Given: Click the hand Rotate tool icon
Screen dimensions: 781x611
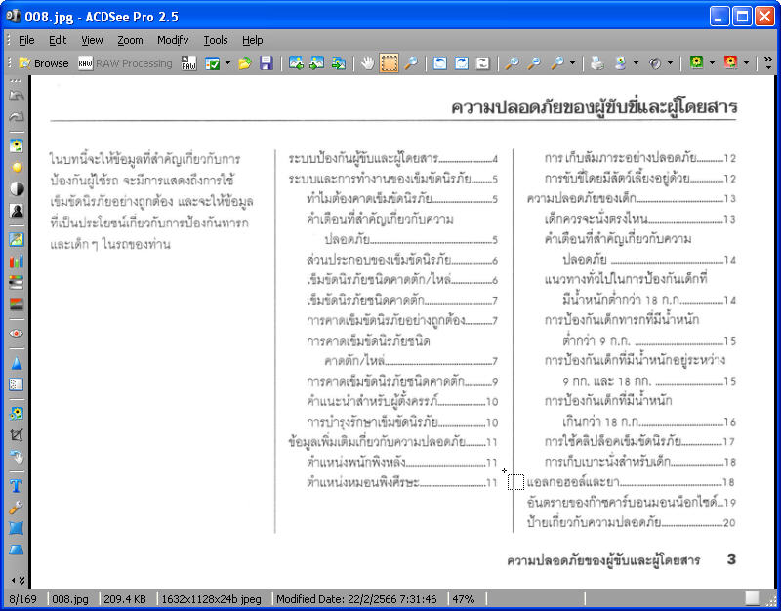Looking at the screenshot, I should (x=17, y=457).
